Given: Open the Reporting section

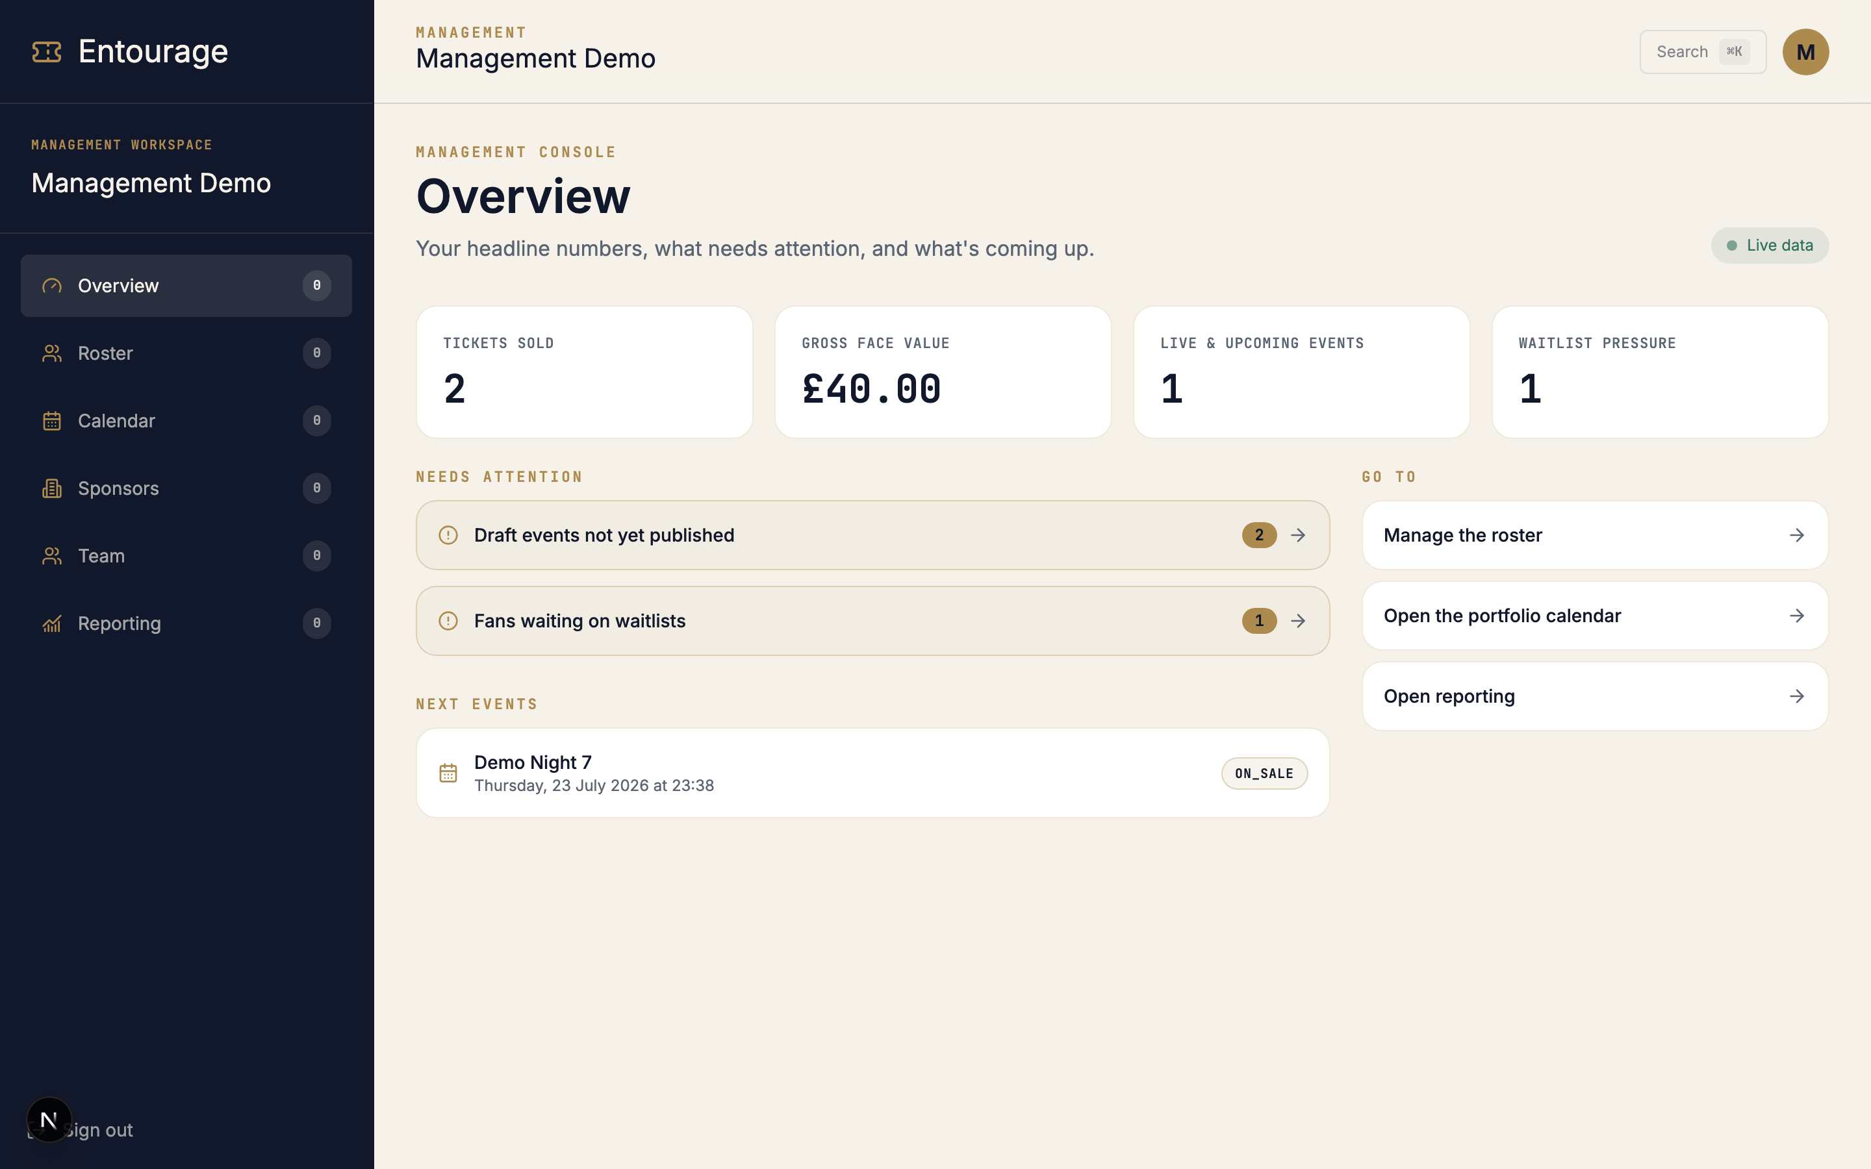Looking at the screenshot, I should (x=186, y=623).
